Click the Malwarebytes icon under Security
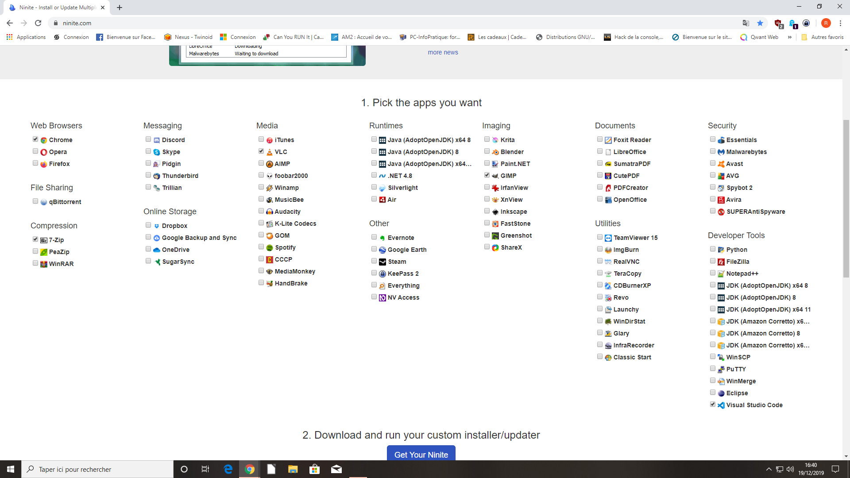Viewport: 850px width, 478px height. [721, 152]
